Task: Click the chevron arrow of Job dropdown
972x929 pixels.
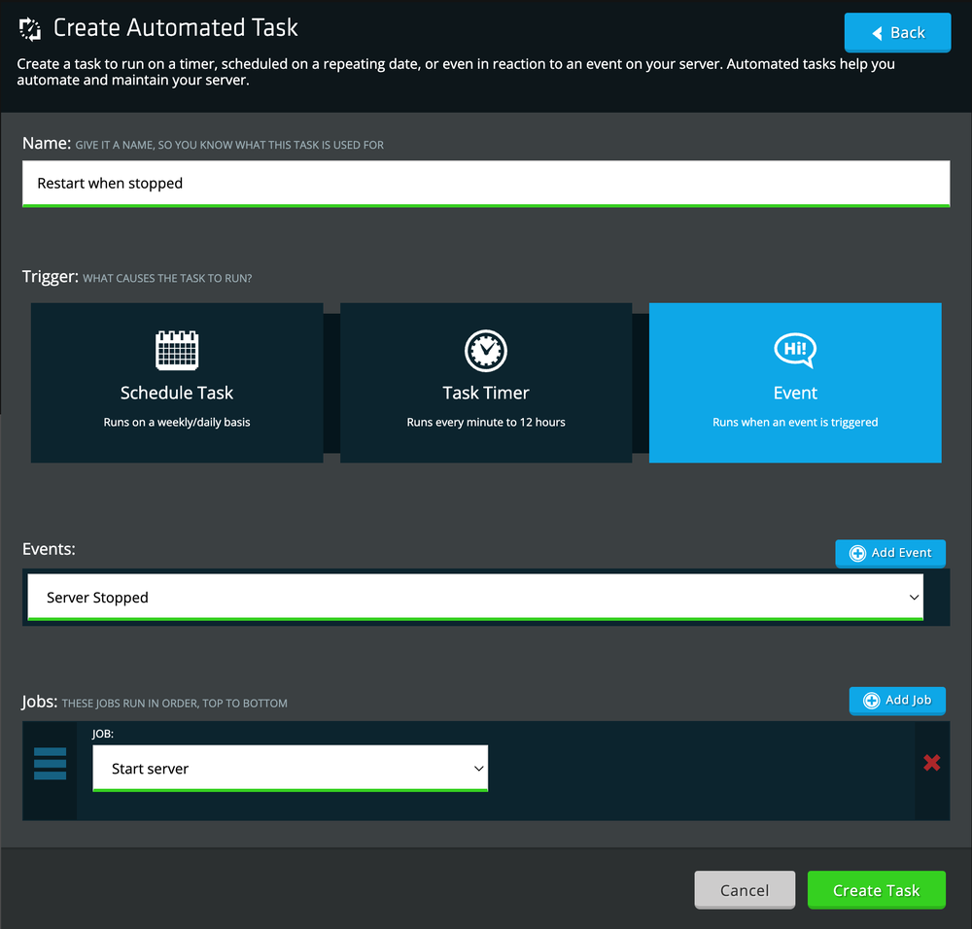Action: [478, 769]
